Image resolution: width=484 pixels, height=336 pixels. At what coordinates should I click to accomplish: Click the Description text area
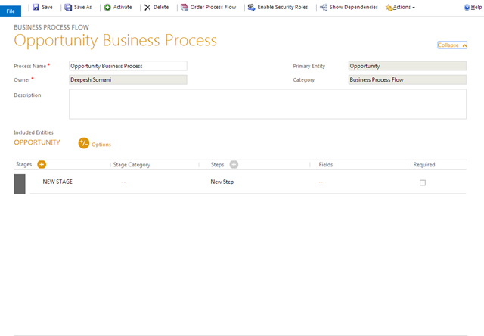267,104
